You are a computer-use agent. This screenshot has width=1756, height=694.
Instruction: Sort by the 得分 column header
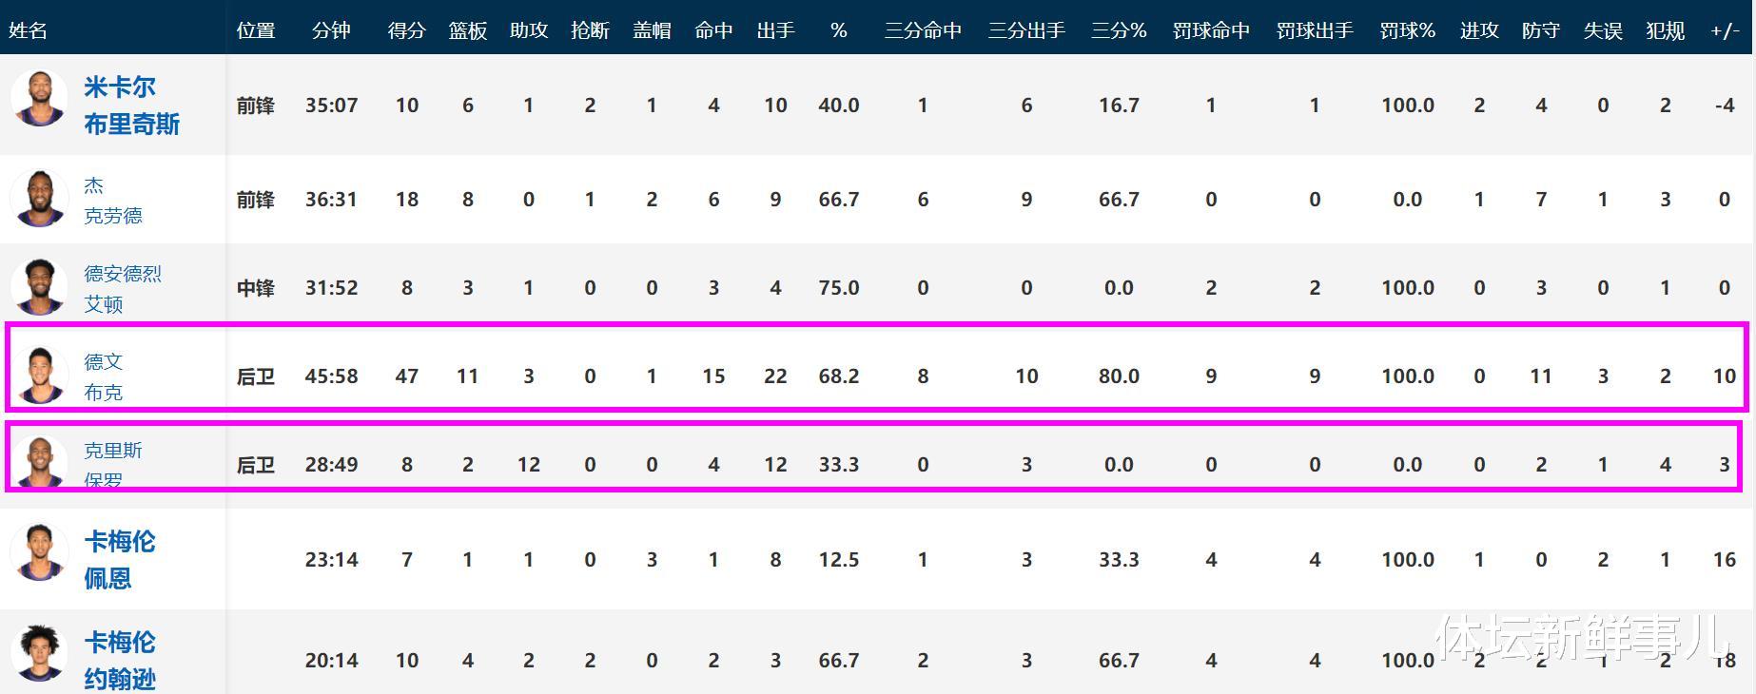point(406,30)
